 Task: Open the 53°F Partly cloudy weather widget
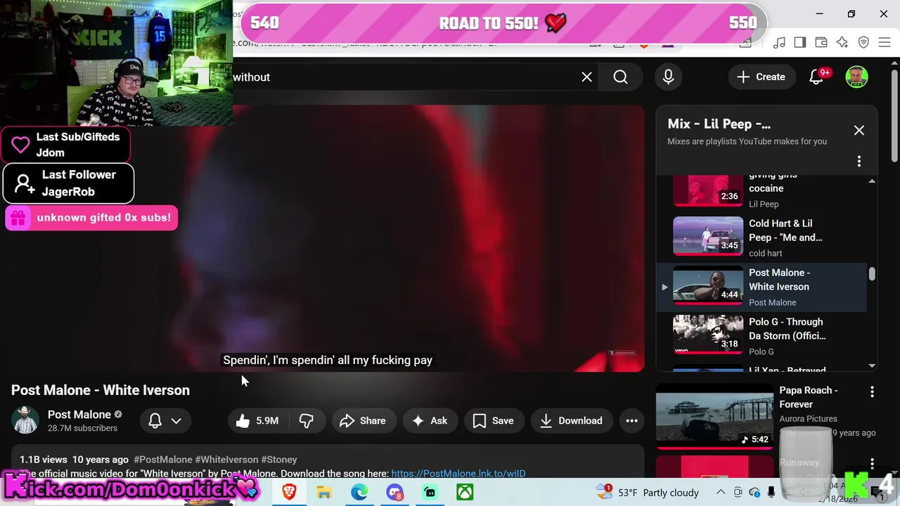tap(647, 492)
